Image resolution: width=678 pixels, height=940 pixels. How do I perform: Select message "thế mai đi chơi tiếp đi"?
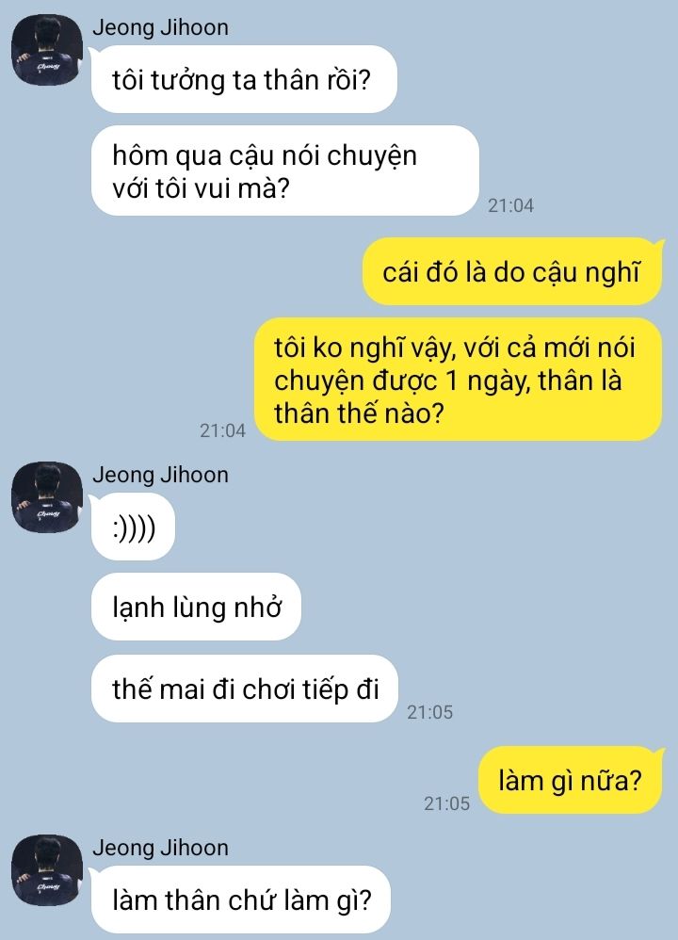point(245,689)
